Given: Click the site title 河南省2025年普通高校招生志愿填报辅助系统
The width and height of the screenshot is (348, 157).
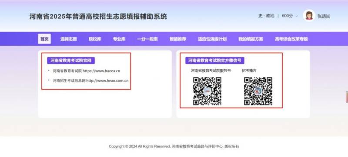Looking at the screenshot, I should 98,17.
